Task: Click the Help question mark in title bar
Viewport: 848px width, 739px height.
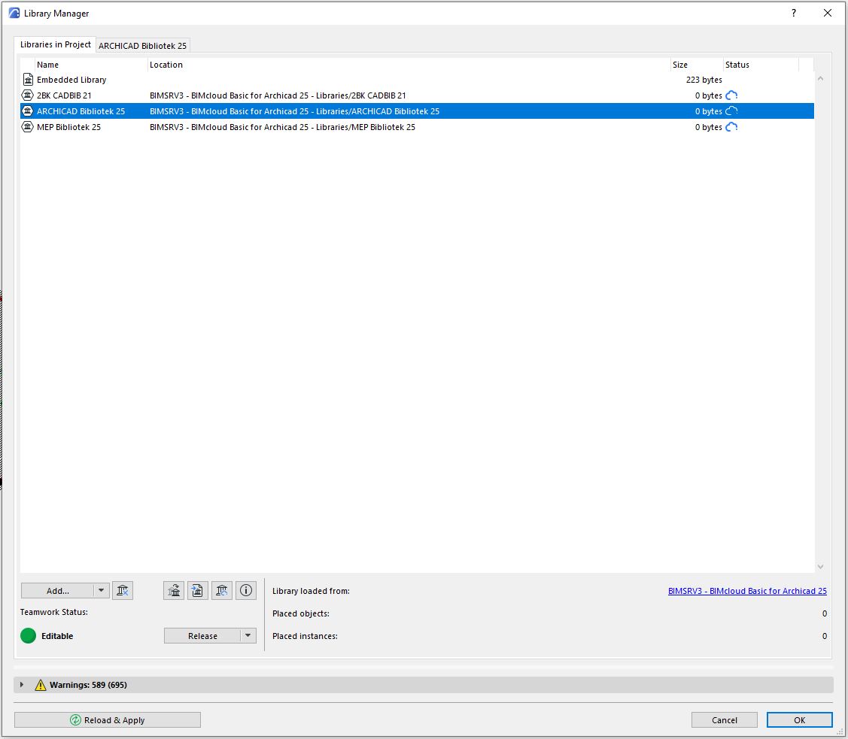Action: coord(794,13)
